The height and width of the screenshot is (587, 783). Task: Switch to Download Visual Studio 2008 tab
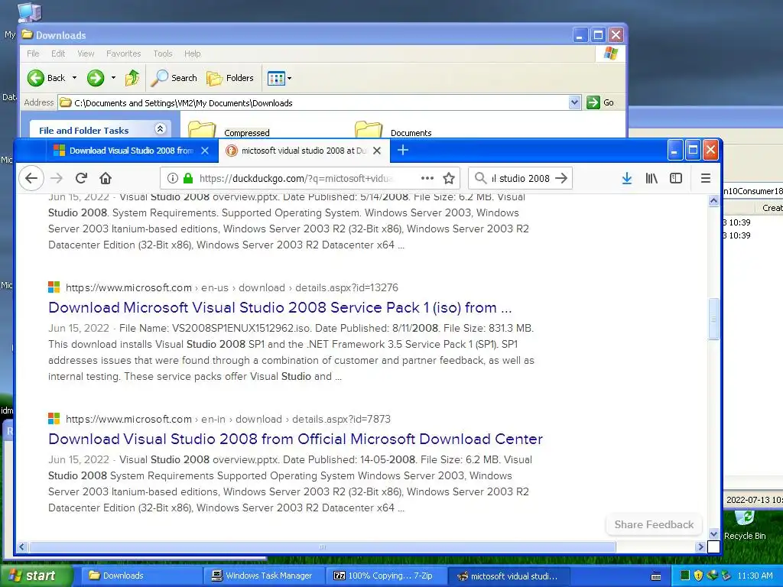tap(132, 151)
